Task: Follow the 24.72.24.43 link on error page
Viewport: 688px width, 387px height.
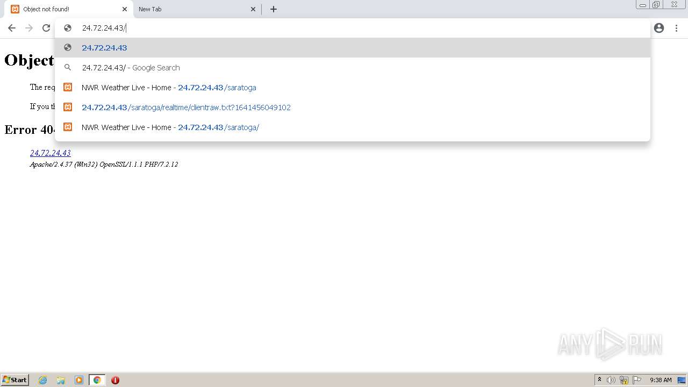Action: (x=50, y=153)
